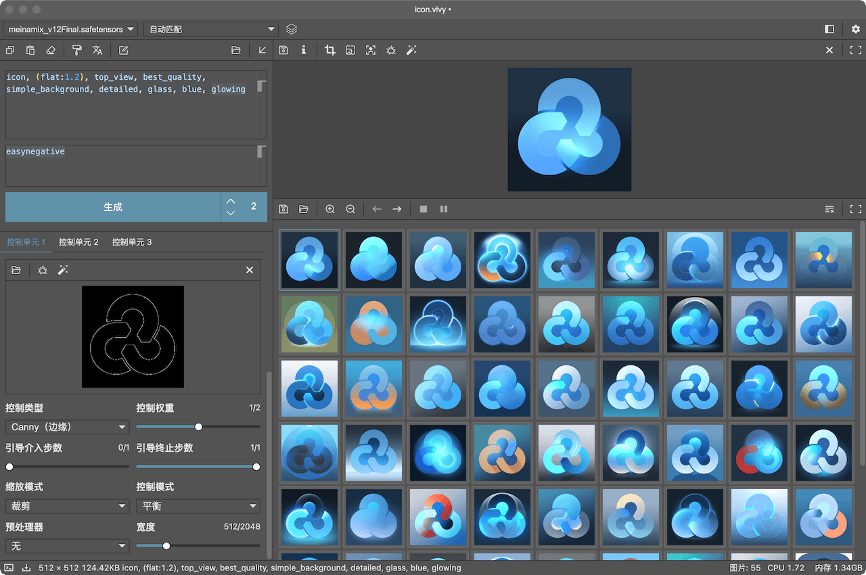Increase generation count with up chevron
Screen dimensions: 866x575
coord(231,201)
